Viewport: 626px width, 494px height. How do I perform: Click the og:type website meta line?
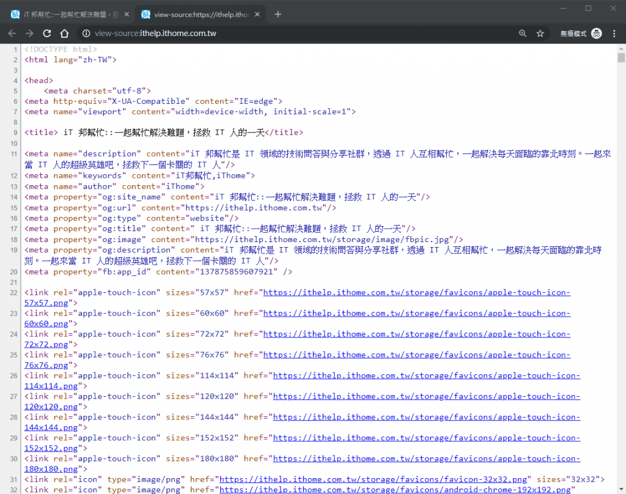point(132,218)
